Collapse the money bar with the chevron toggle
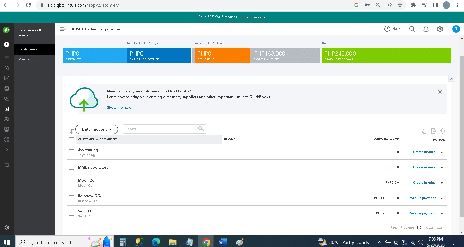This screenshot has height=247, width=464. click(452, 79)
